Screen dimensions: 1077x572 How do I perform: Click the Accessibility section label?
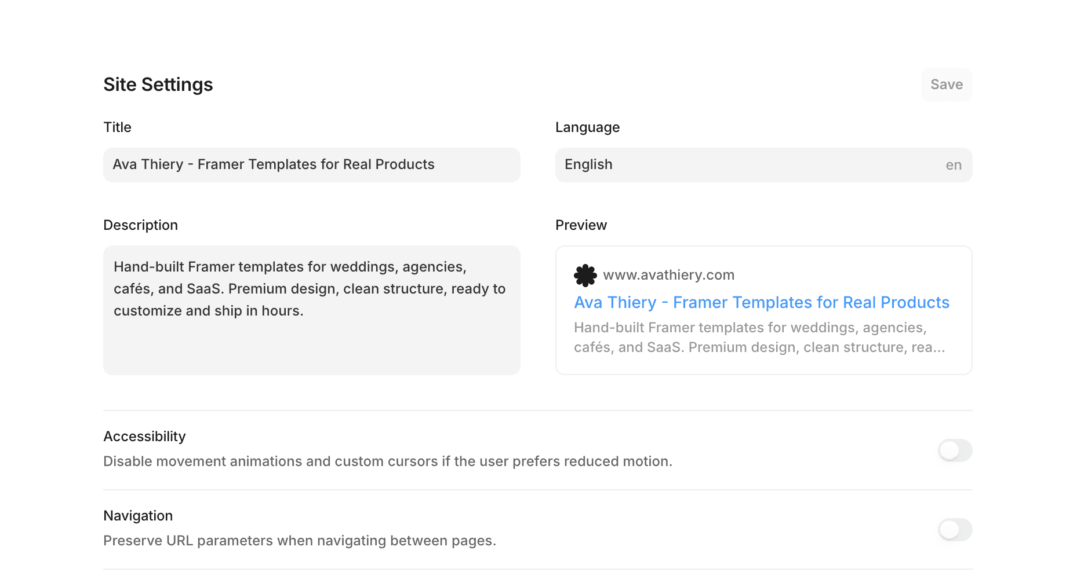coord(144,437)
